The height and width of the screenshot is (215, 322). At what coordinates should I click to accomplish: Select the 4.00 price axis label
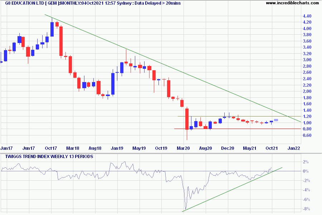pos(307,29)
